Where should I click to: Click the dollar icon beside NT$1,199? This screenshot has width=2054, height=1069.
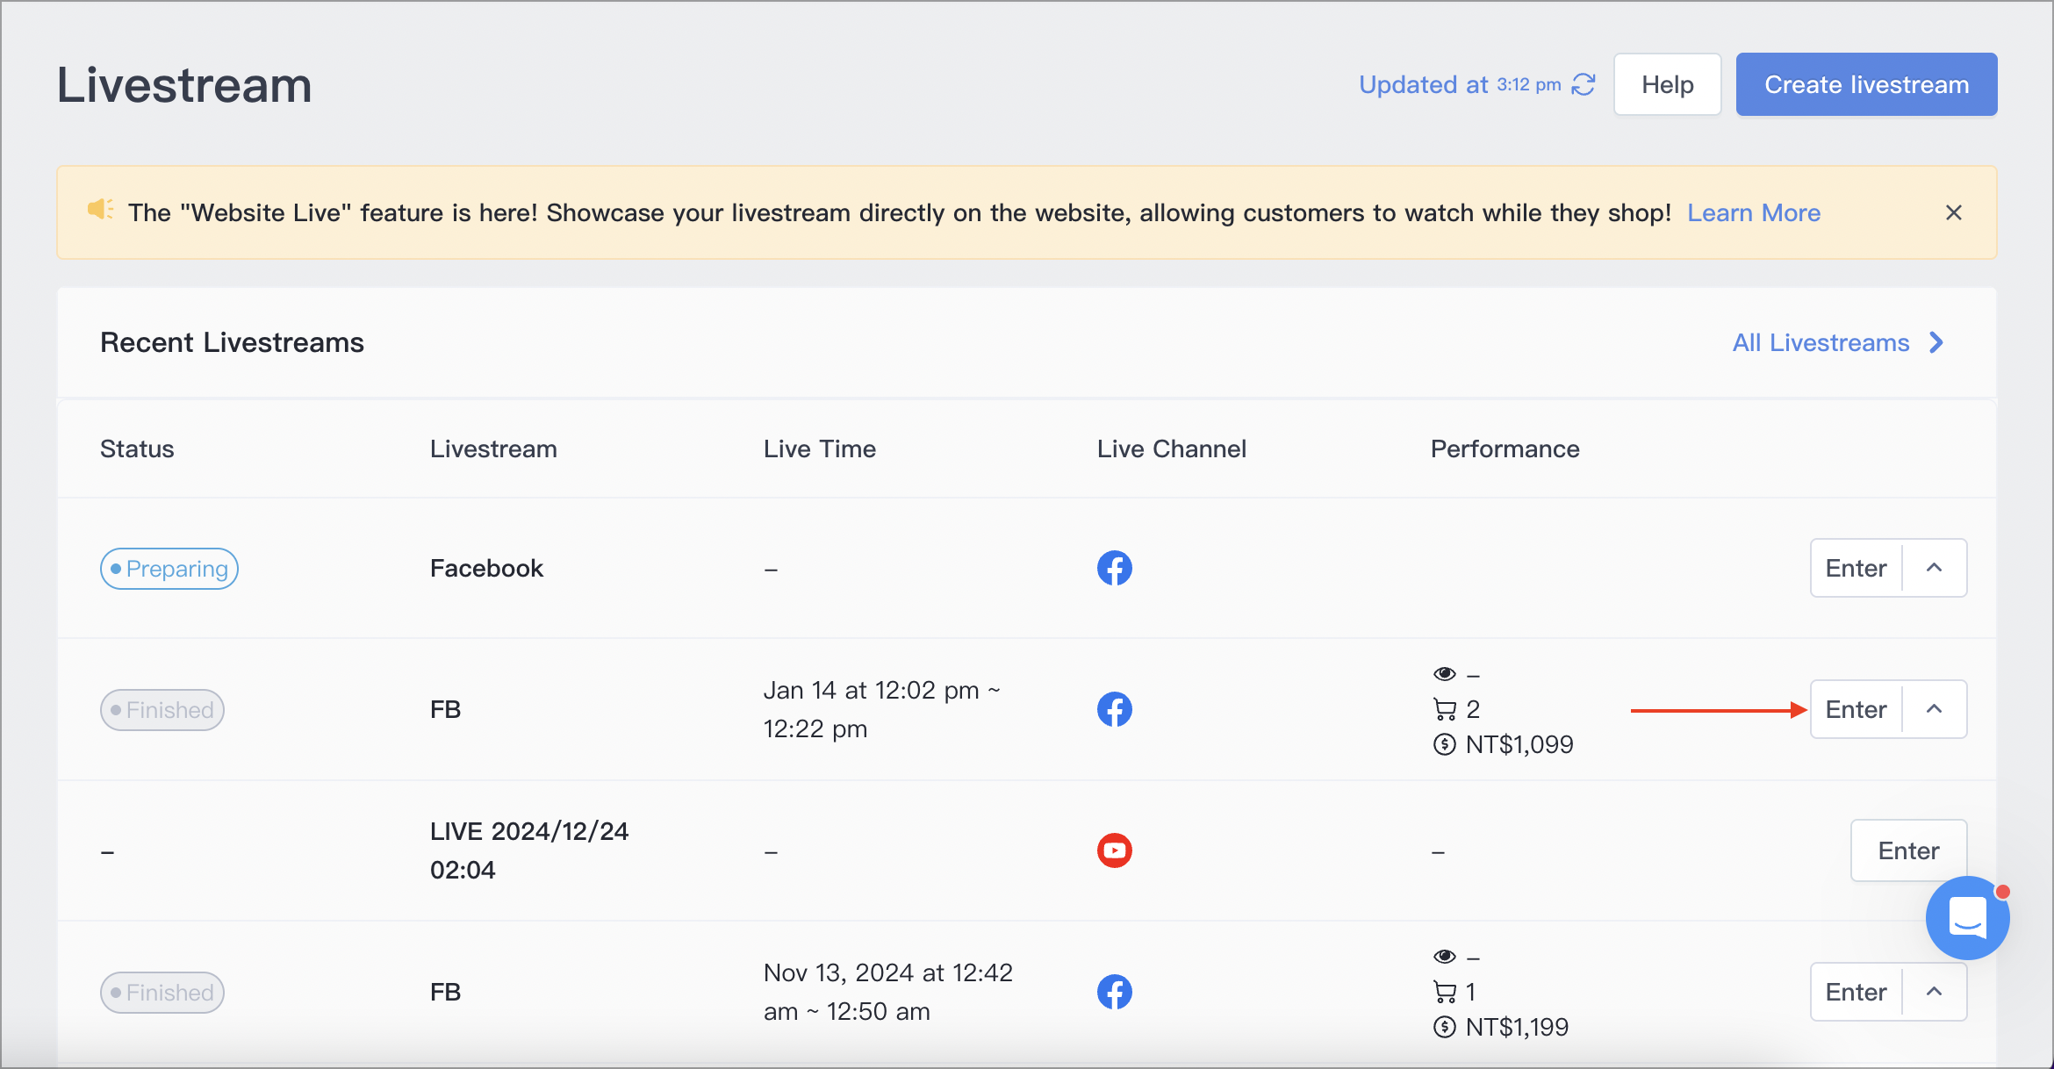coord(1445,1027)
